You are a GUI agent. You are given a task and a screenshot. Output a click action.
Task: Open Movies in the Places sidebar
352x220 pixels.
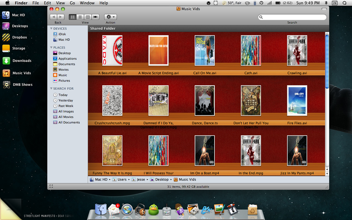tap(61, 70)
